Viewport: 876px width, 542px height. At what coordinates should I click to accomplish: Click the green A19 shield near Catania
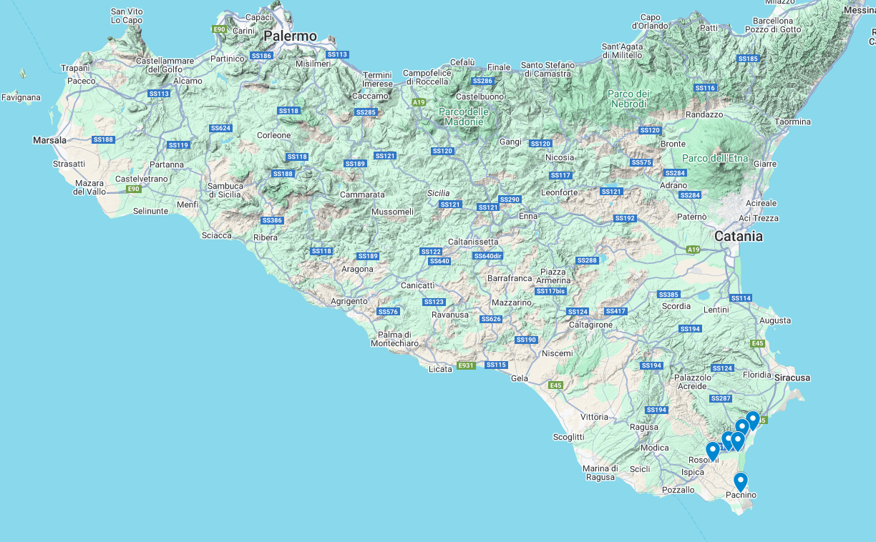[x=693, y=250]
